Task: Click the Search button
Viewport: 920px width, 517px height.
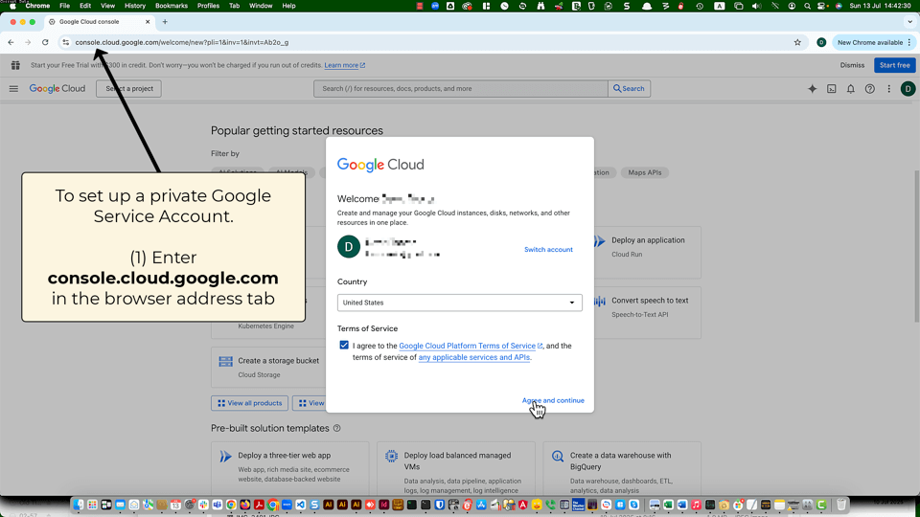Action: (629, 88)
